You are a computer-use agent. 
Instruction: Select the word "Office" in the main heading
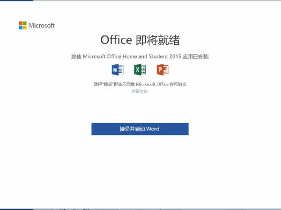tap(115, 39)
